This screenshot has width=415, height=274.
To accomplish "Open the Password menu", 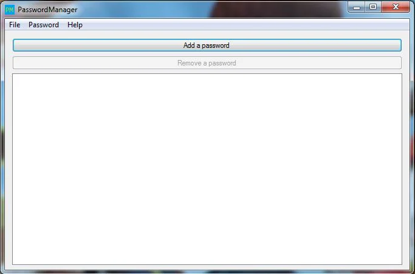I will [x=44, y=25].
